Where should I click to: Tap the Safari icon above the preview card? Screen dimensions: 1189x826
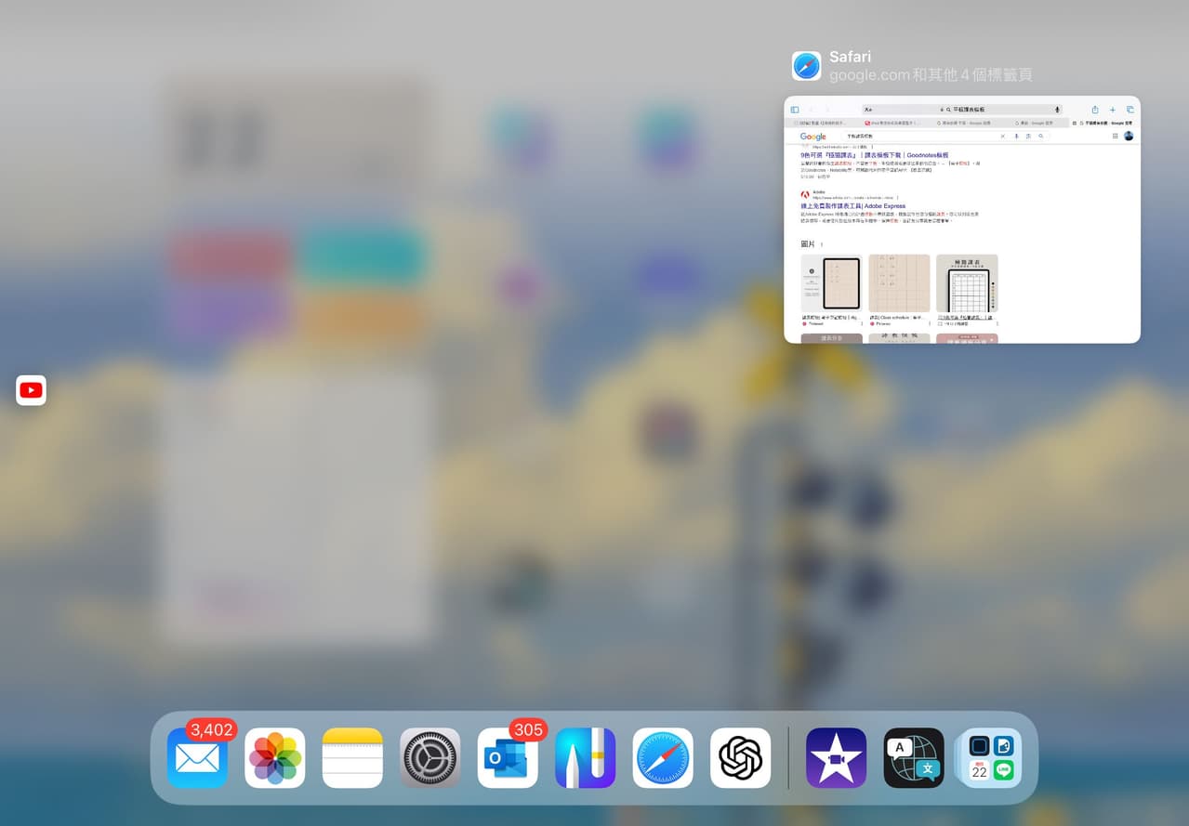coord(806,66)
